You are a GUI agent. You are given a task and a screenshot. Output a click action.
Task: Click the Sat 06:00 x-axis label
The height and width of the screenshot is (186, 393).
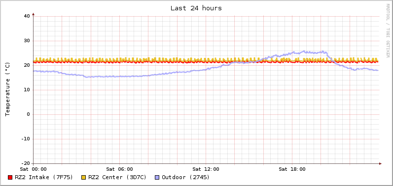[x=119, y=169]
